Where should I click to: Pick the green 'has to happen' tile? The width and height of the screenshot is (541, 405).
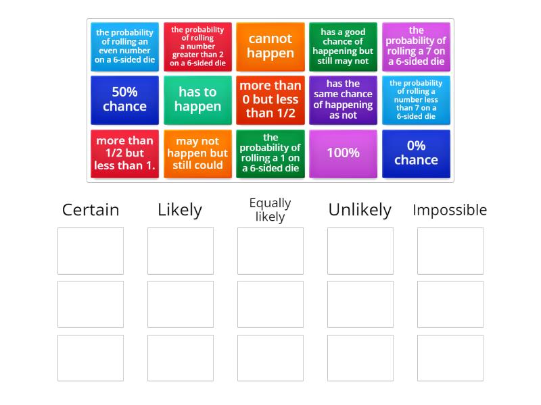(197, 100)
